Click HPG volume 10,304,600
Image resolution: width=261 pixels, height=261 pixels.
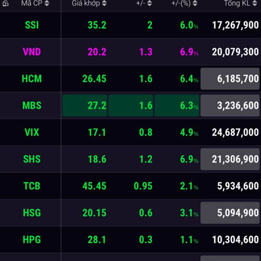coord(235,240)
